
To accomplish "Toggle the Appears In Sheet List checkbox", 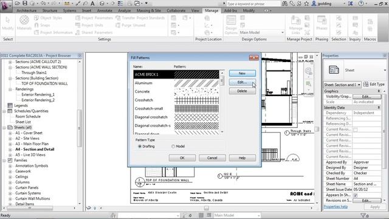I will (x=356, y=195).
